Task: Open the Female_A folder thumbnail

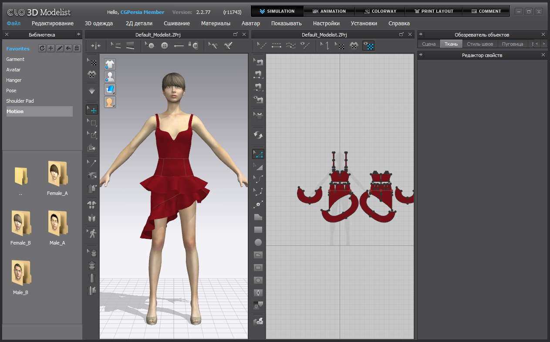Action: pos(57,174)
